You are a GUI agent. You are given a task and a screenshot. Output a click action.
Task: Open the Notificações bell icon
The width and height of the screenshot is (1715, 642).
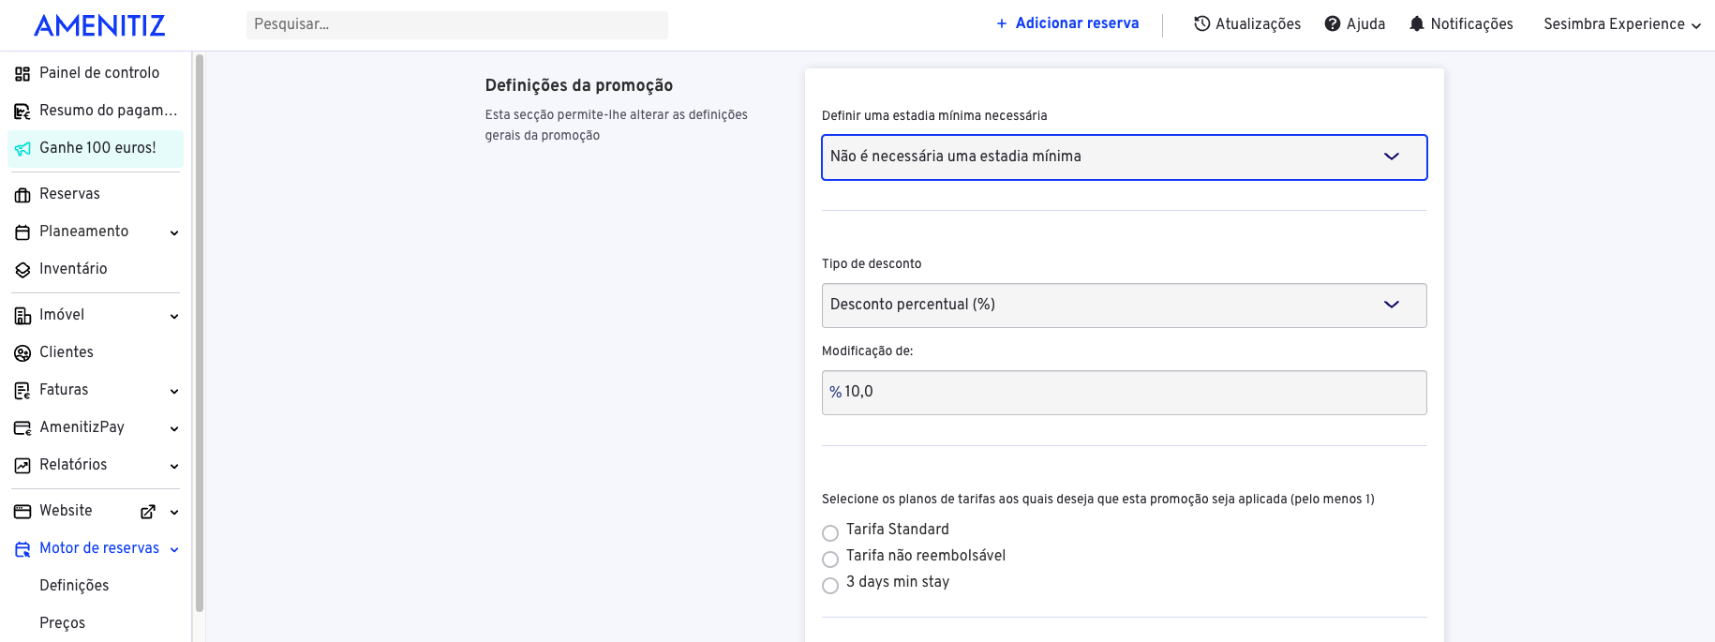tap(1417, 23)
